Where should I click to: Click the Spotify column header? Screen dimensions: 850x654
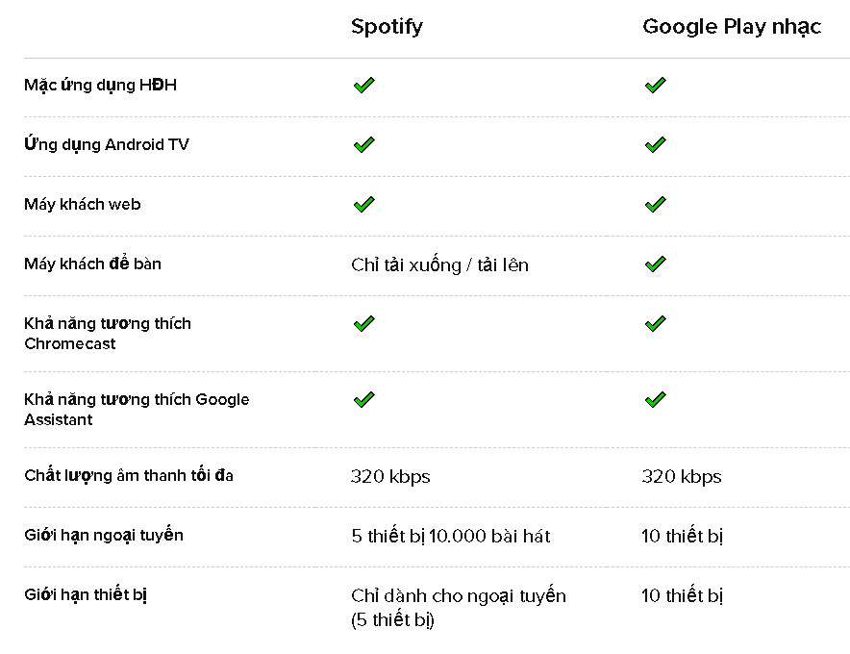tap(387, 26)
